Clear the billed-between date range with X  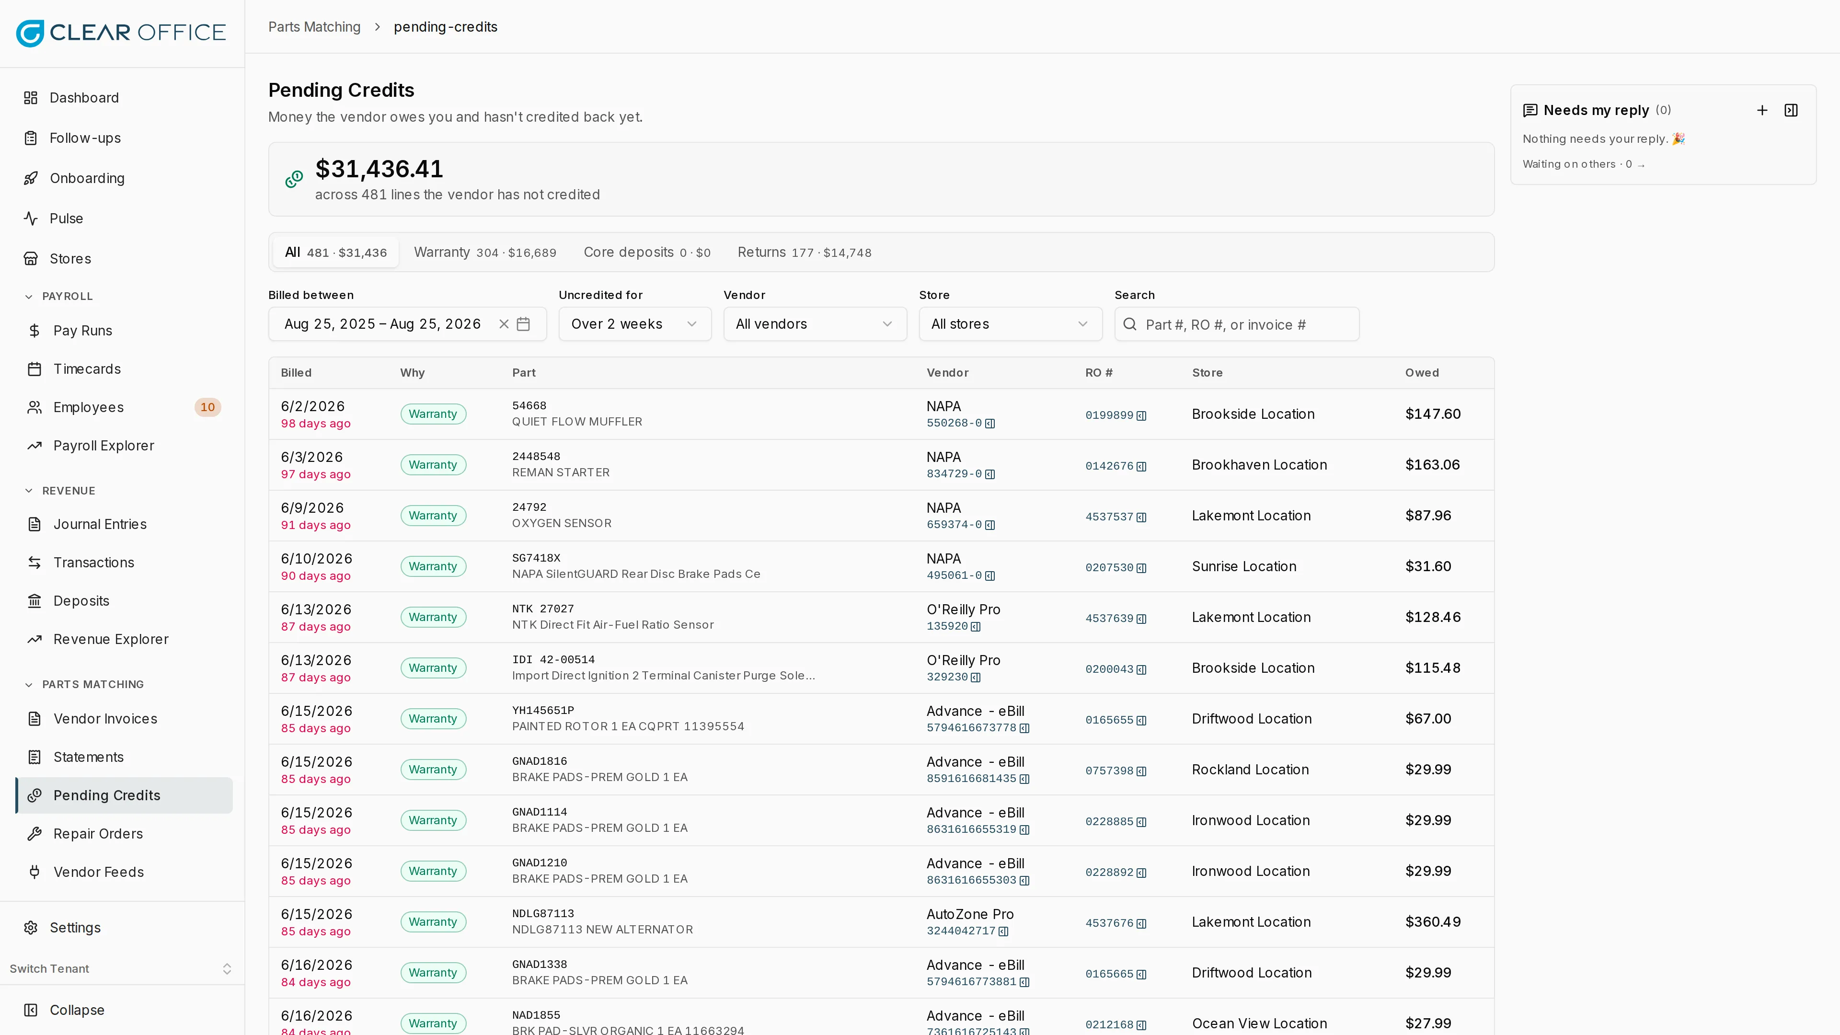tap(504, 324)
